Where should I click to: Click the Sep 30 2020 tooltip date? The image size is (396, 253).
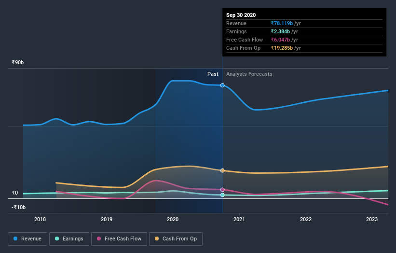point(241,15)
